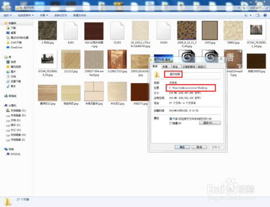Click the help question mark icon
Viewport: 270px width, 207px height.
(x=265, y=15)
